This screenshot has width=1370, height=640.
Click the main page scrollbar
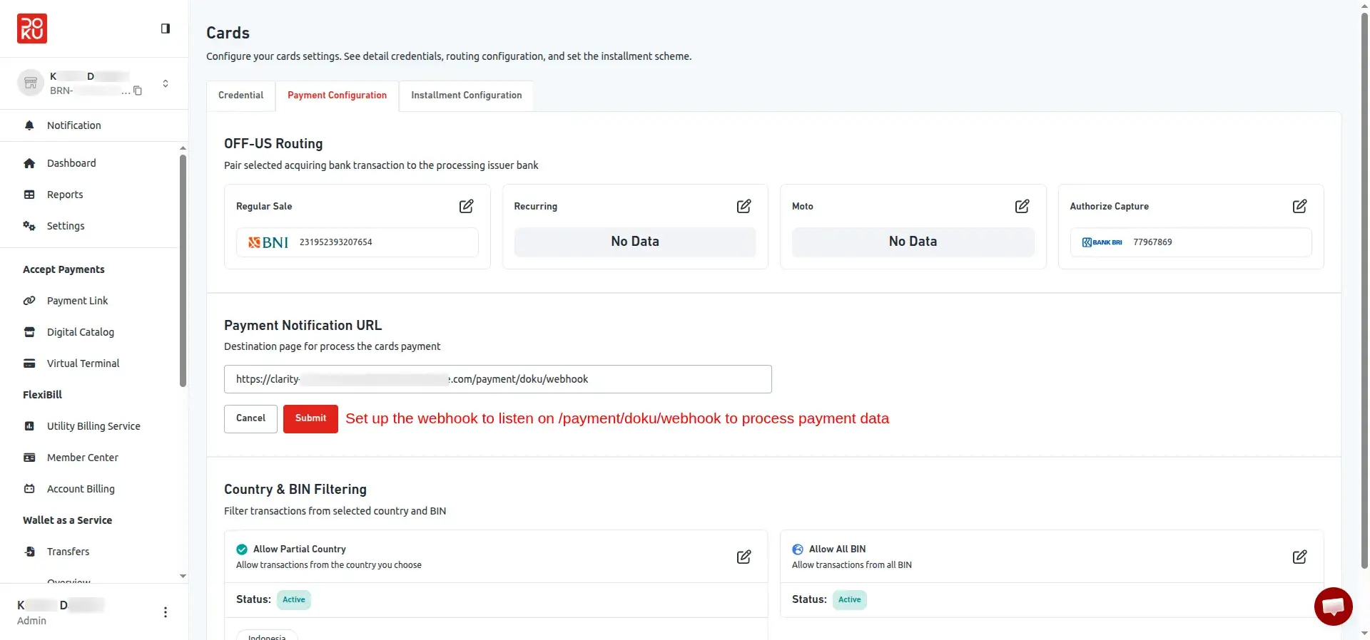(1364, 291)
